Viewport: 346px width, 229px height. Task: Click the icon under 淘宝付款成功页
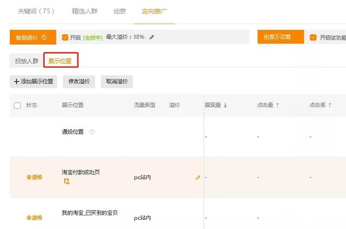tap(66, 181)
